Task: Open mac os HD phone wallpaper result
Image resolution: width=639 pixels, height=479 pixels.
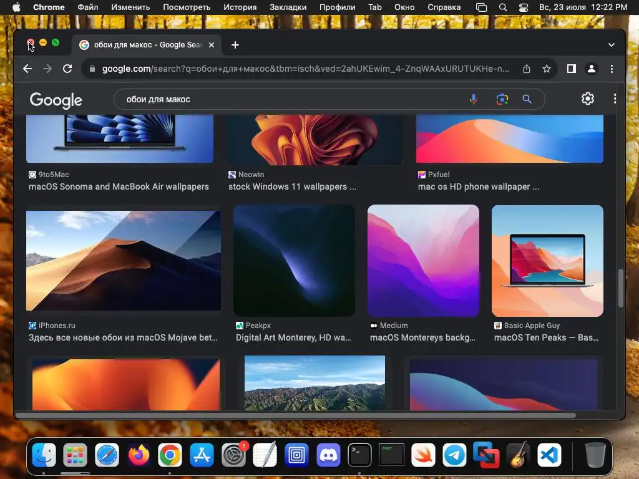Action: click(x=479, y=186)
